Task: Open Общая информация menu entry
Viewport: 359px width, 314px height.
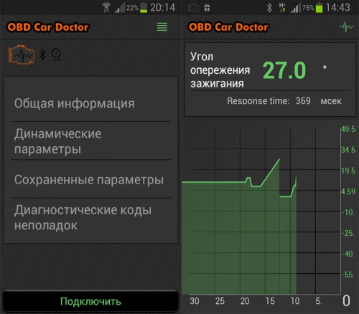Action: [x=90, y=103]
